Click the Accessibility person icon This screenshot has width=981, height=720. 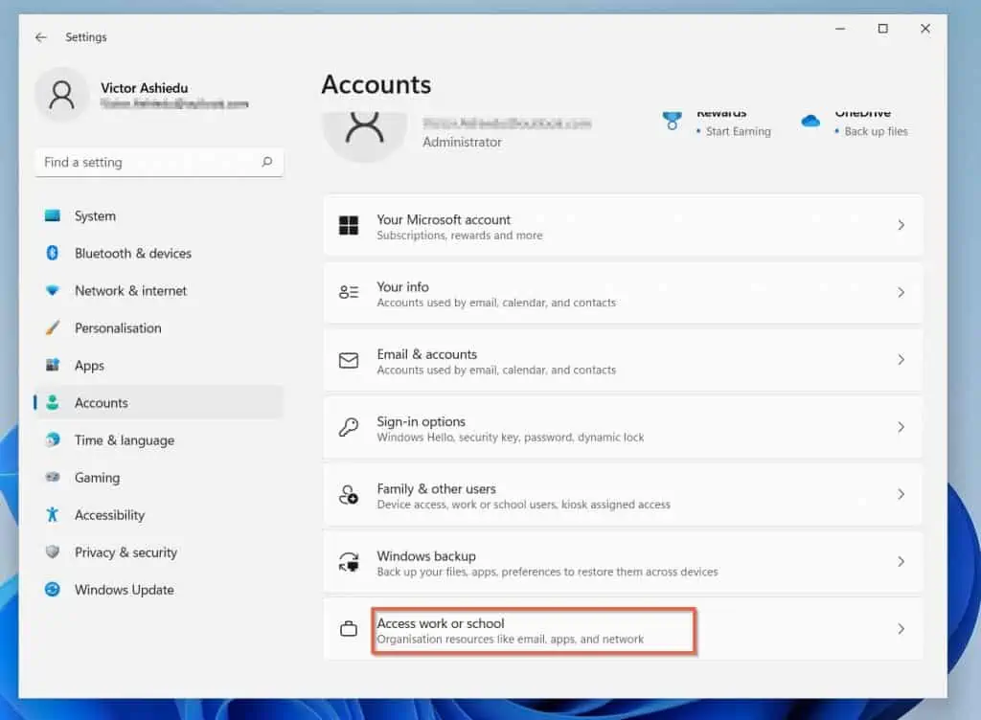tap(55, 515)
